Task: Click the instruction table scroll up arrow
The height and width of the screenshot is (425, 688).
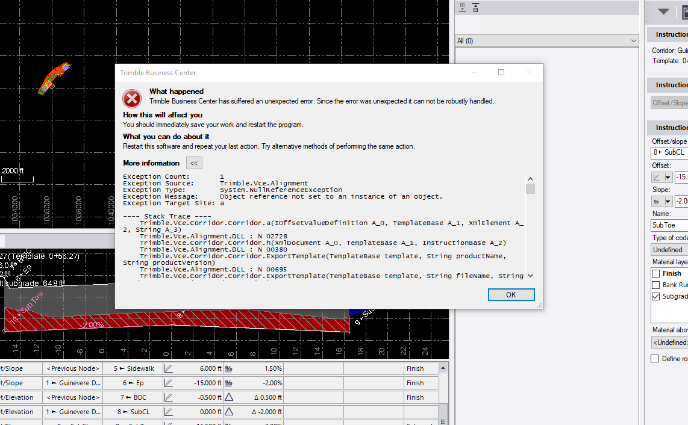Action: [443, 368]
